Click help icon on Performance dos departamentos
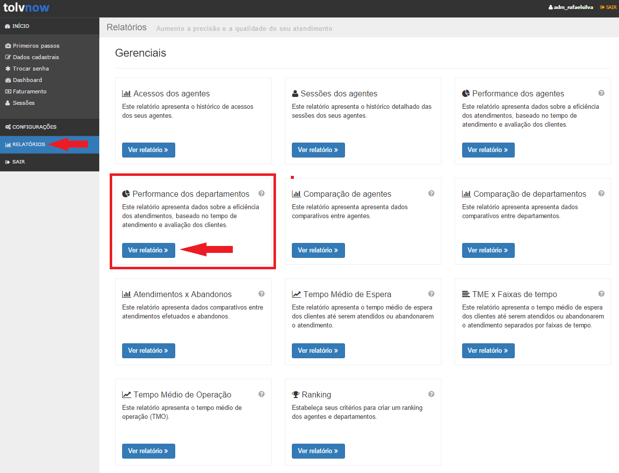The image size is (619, 473). point(262,193)
